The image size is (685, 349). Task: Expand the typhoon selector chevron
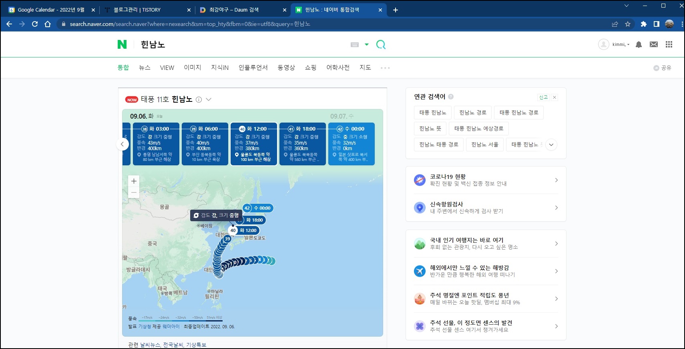coord(209,99)
